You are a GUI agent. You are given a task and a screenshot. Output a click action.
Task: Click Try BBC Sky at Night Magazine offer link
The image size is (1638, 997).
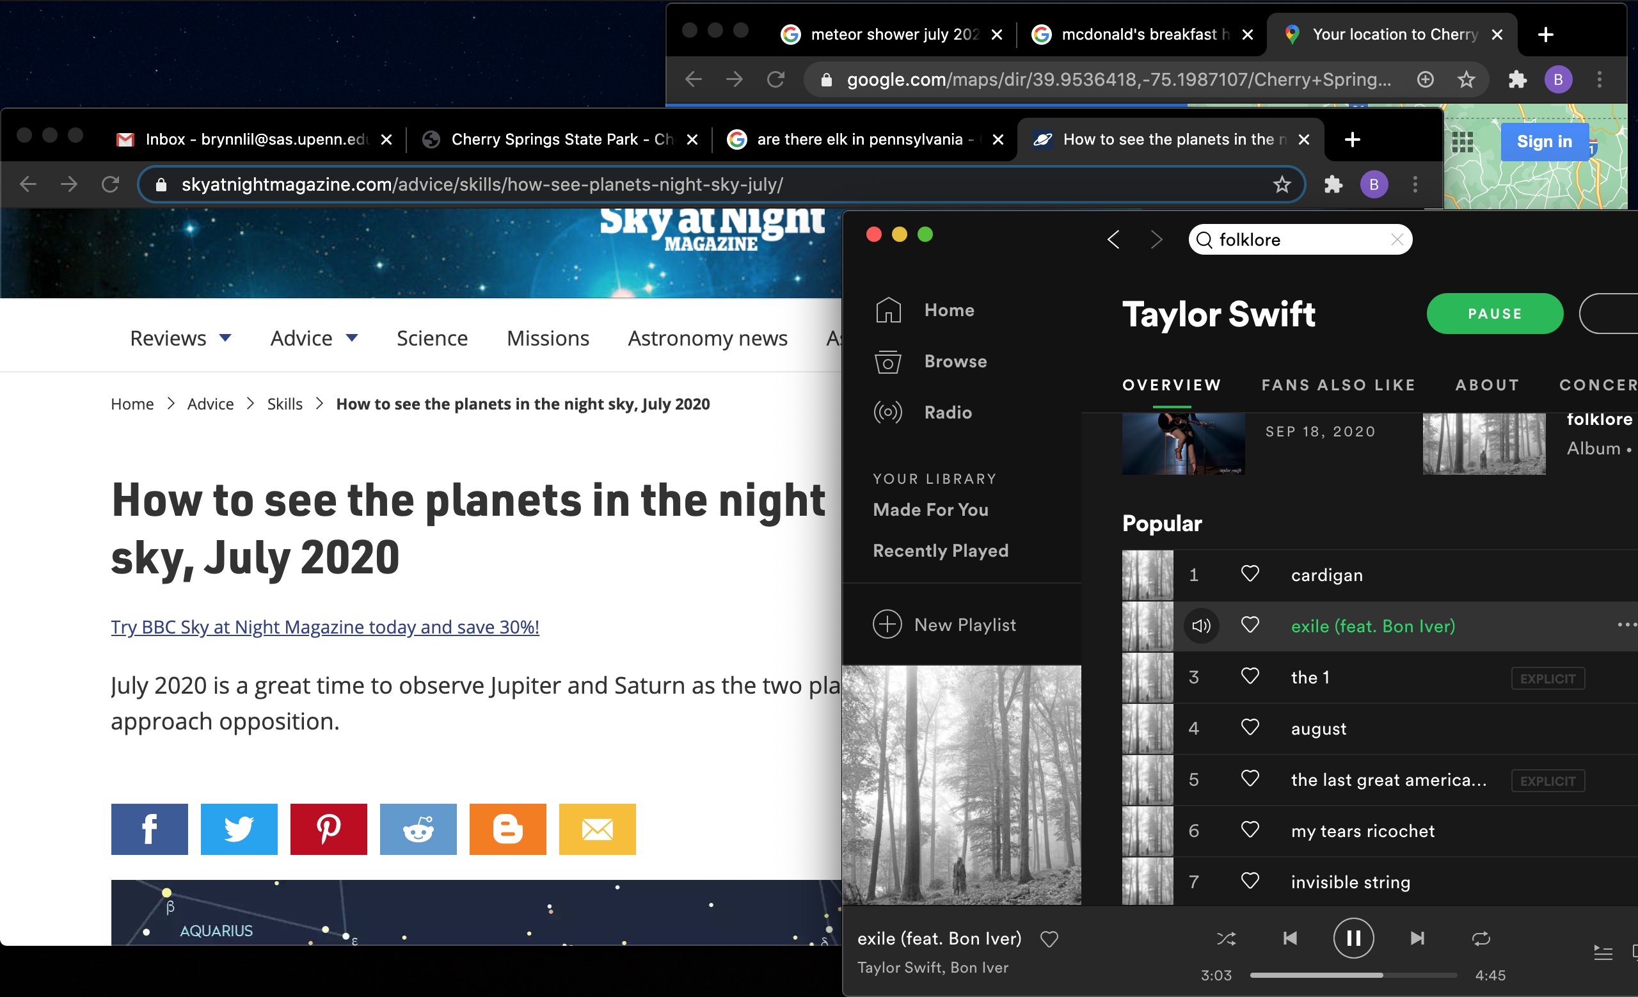click(325, 626)
